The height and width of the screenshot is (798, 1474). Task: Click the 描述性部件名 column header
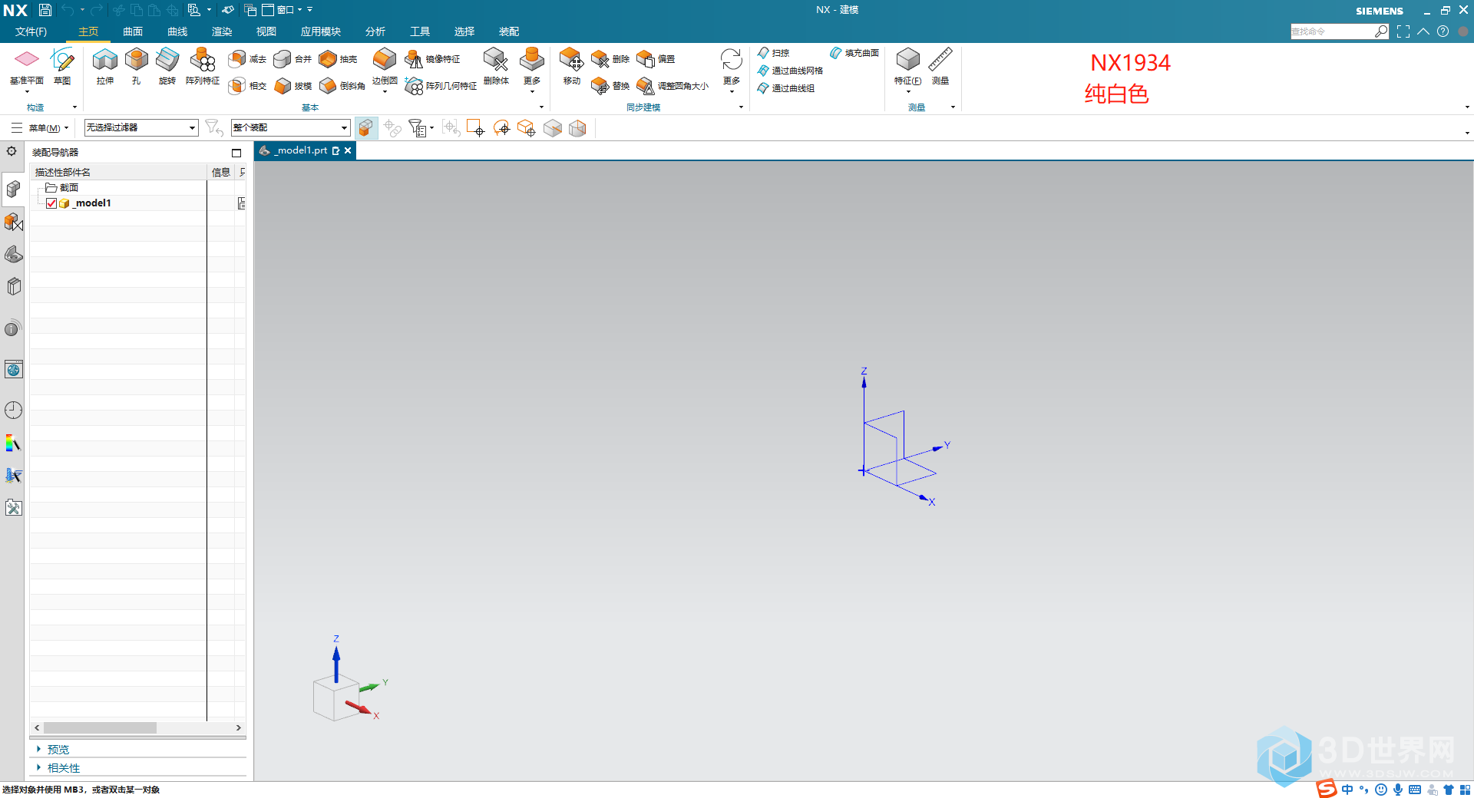point(118,172)
